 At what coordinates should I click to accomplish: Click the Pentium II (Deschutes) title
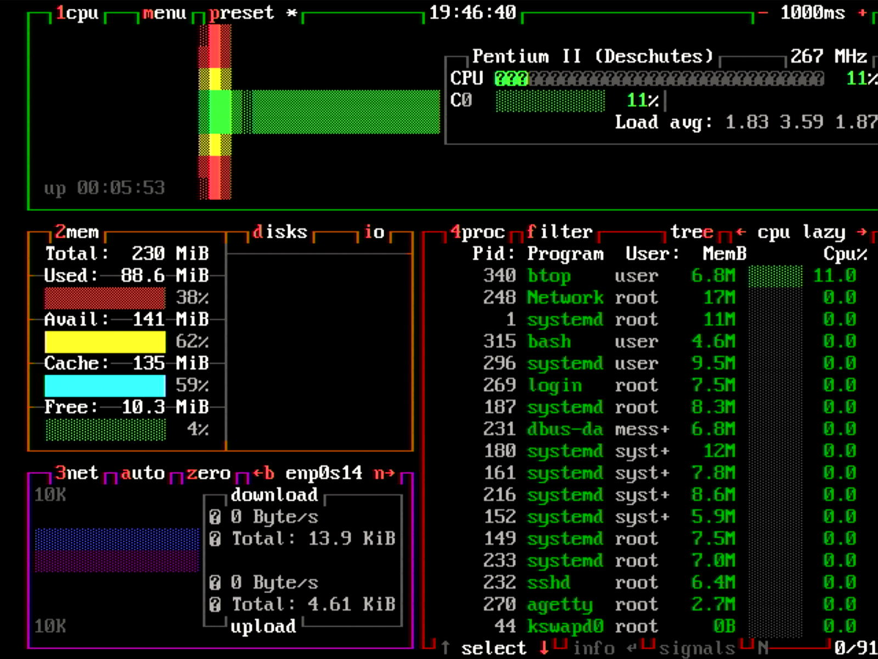point(593,56)
